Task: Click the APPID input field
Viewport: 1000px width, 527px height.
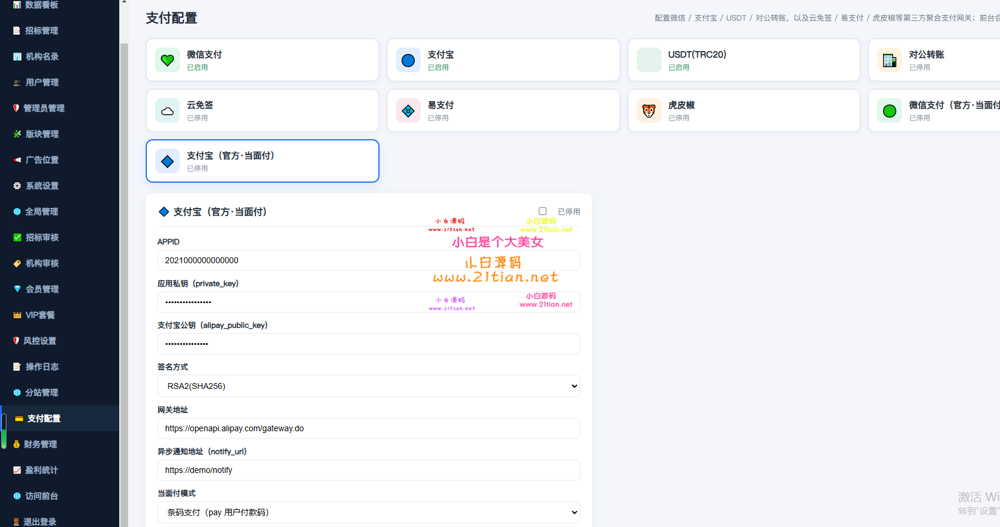Action: pyautogui.click(x=369, y=260)
